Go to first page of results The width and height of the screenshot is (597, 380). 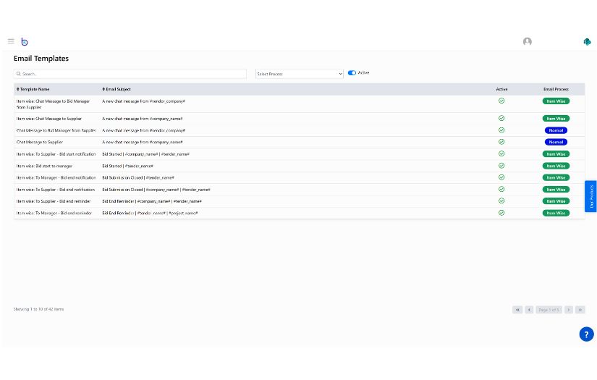pyautogui.click(x=517, y=310)
